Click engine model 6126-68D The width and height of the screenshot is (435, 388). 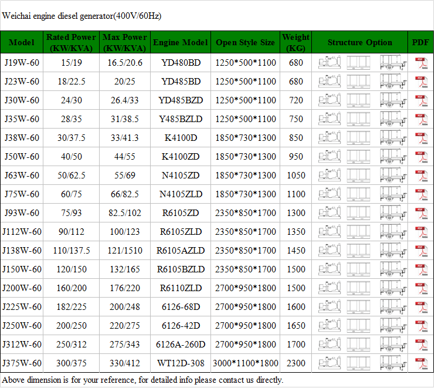tap(181, 306)
